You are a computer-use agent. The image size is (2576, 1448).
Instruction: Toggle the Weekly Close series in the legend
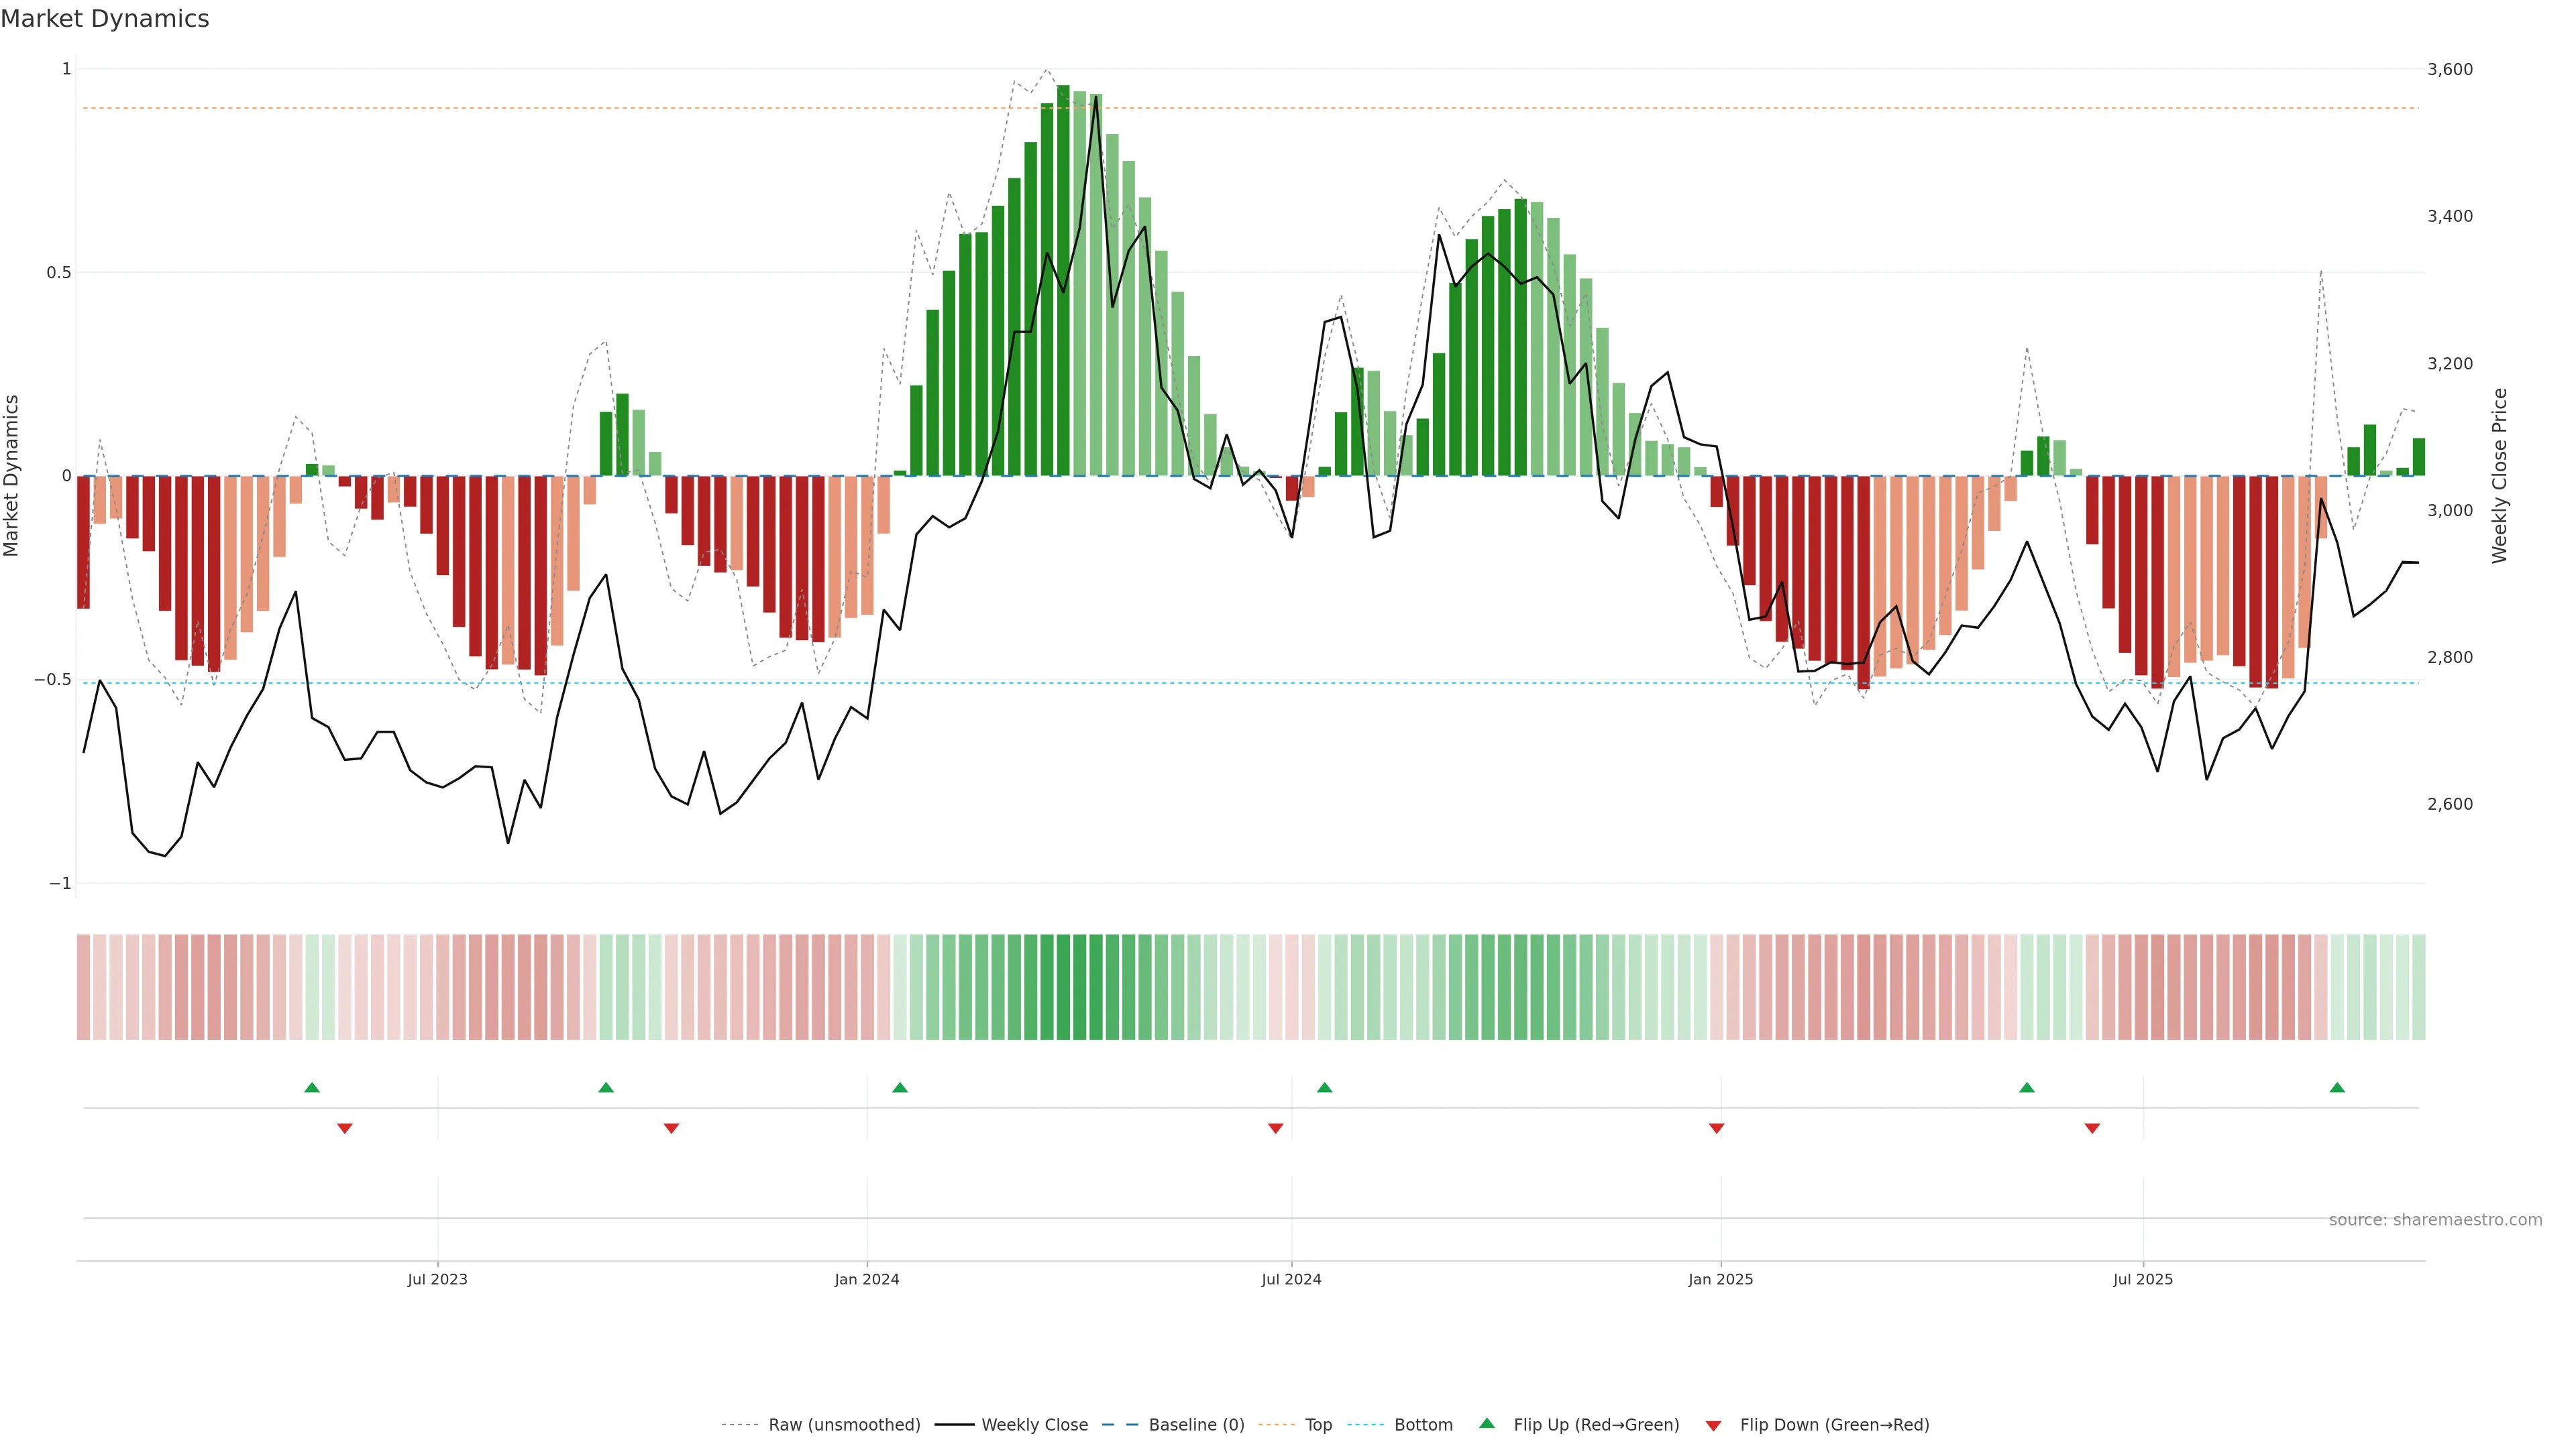coord(1034,1425)
